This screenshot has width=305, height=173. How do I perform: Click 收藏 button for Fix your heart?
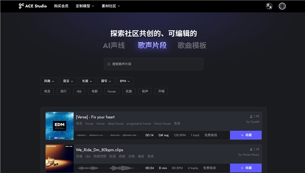pyautogui.click(x=246, y=135)
